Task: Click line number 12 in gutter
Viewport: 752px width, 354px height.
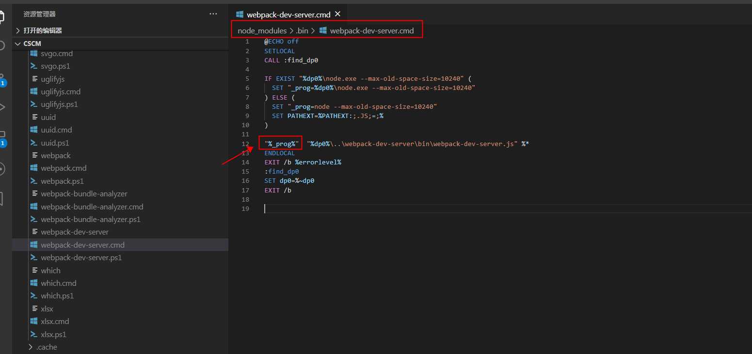Action: pos(246,144)
